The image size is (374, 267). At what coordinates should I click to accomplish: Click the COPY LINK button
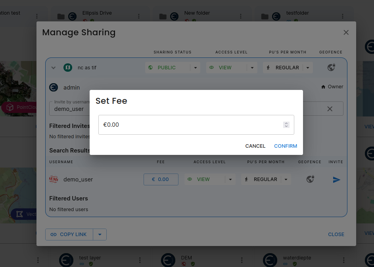69,235
